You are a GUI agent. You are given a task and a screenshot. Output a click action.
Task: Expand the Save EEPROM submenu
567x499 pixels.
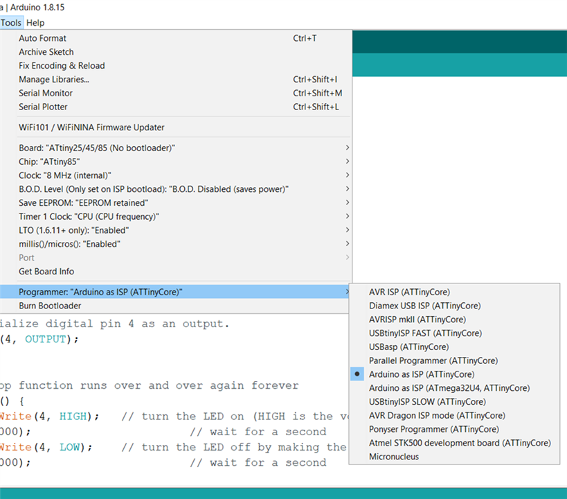(x=84, y=202)
